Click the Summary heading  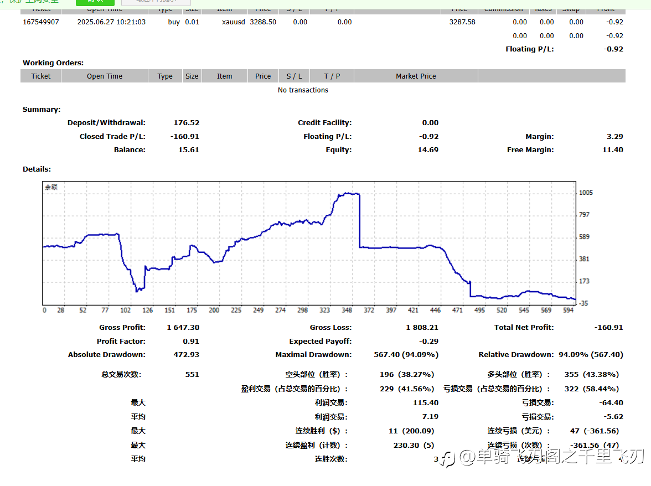coord(42,109)
